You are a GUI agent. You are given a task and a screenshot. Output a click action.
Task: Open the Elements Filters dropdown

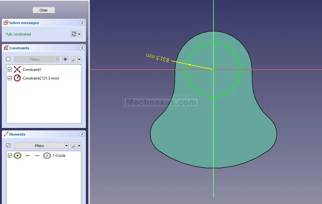41,145
